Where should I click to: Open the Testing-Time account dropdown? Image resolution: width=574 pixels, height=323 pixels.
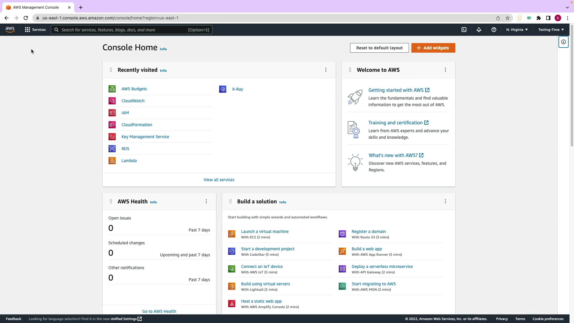(551, 30)
